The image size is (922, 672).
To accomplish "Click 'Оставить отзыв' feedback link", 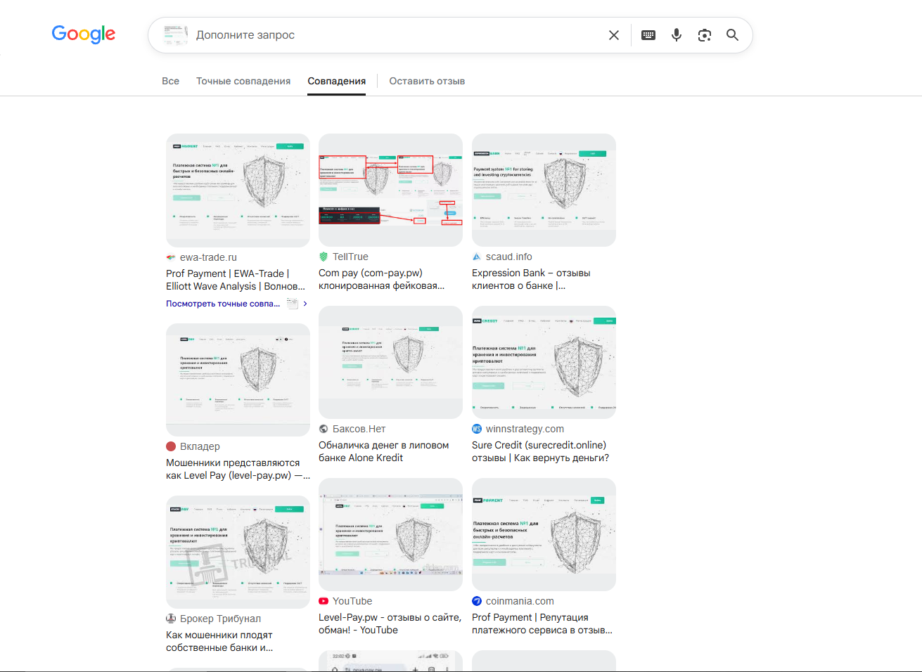I will 427,81.
